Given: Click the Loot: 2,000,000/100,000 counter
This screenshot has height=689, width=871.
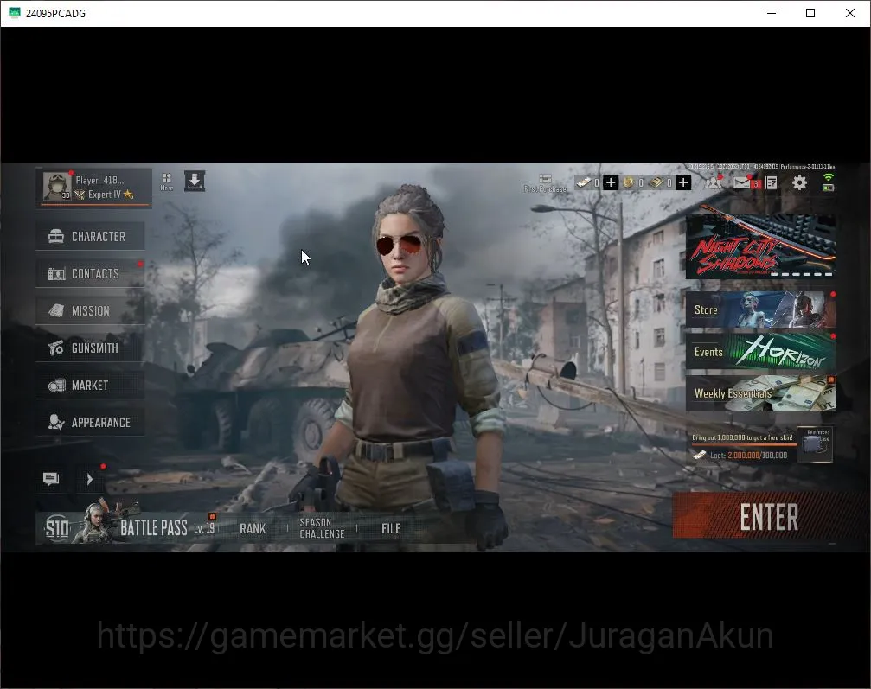Looking at the screenshot, I should (749, 456).
